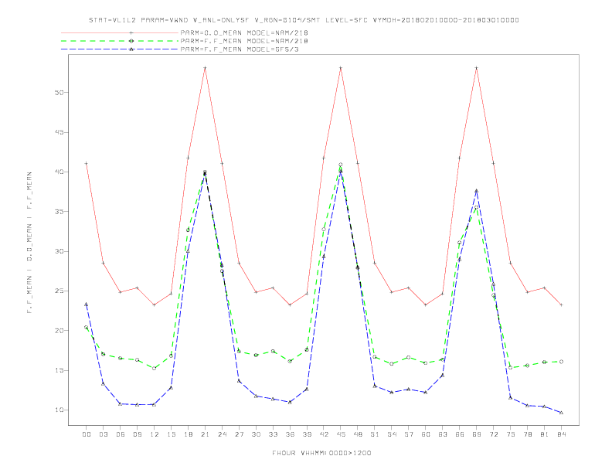This screenshot has width=612, height=473.
Task: Click x-axis forecast hour label 27
Action: (239, 434)
